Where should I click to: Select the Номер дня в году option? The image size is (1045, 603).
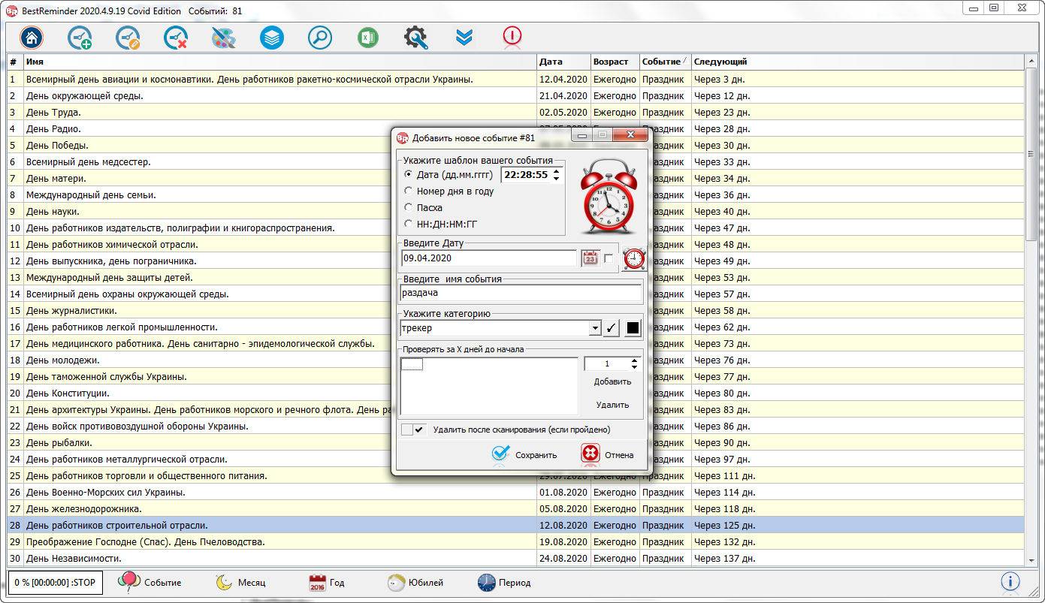pos(409,191)
